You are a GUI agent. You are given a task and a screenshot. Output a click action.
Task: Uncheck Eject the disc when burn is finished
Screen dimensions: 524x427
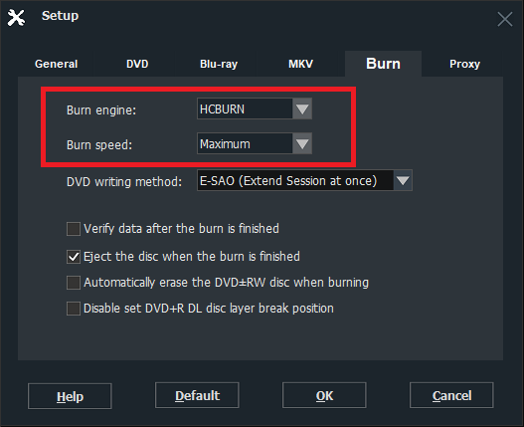pos(74,257)
